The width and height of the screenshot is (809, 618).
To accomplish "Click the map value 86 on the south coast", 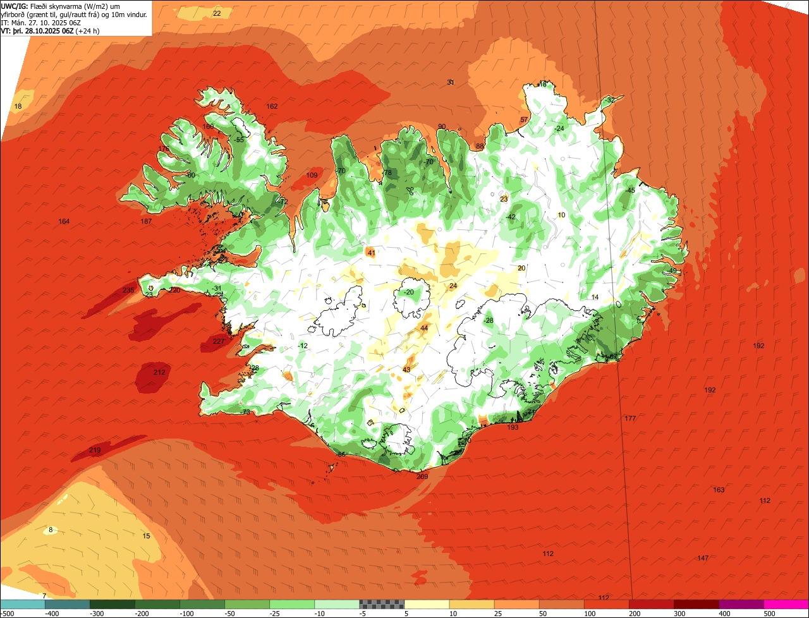I will [x=342, y=454].
